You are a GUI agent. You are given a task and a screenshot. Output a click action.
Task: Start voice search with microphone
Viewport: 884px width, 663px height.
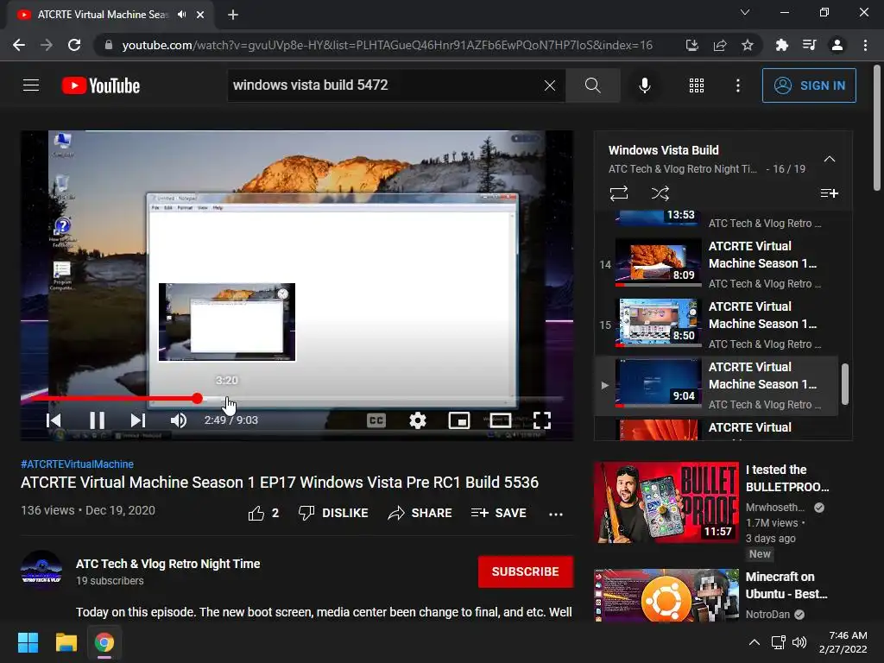pos(644,85)
